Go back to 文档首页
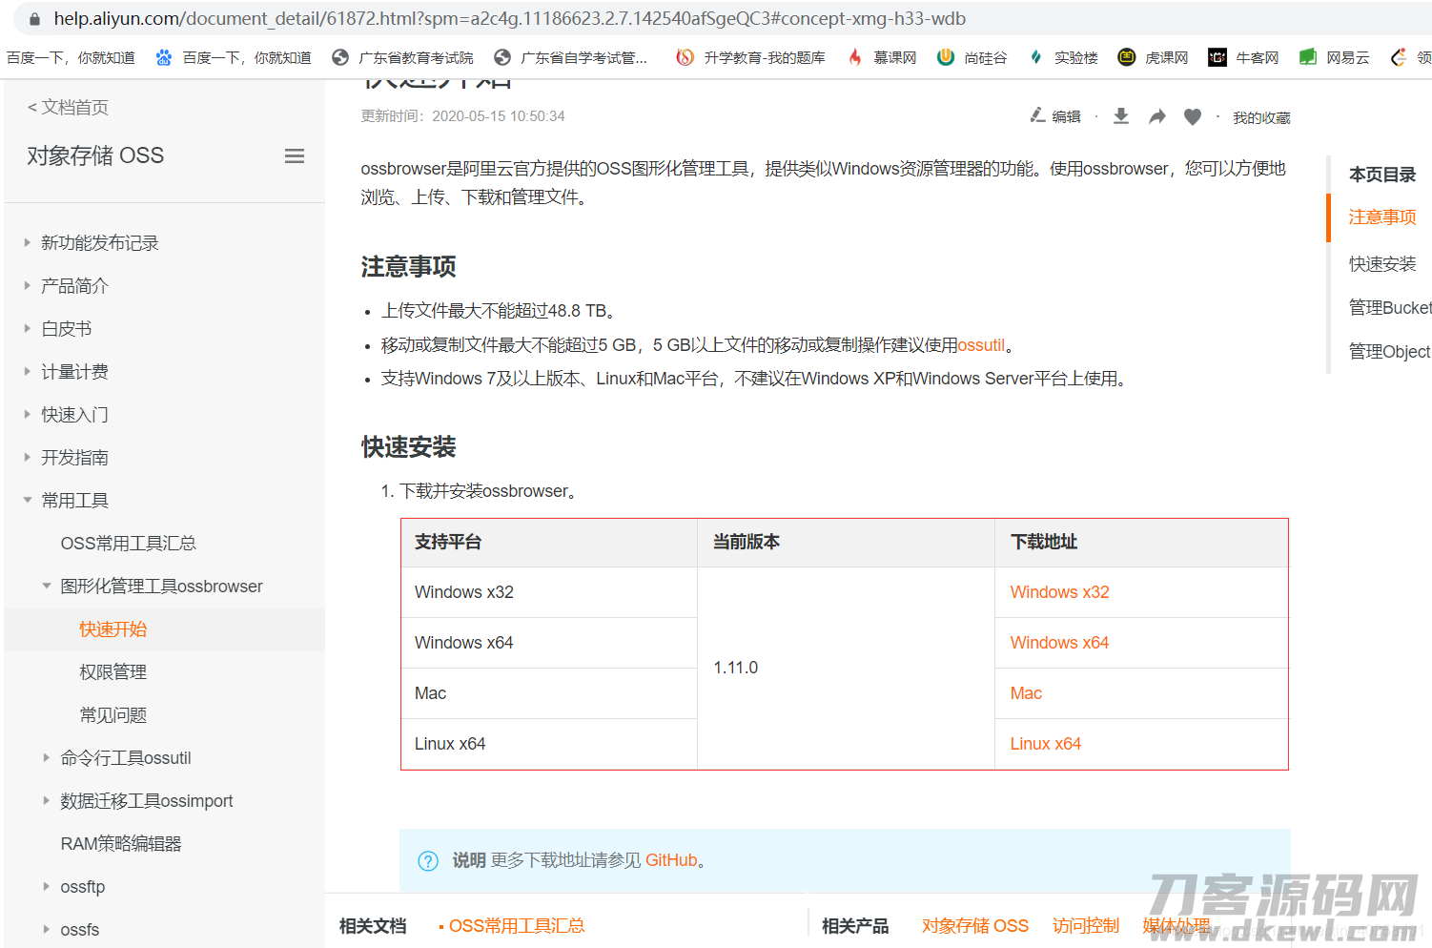 point(68,108)
